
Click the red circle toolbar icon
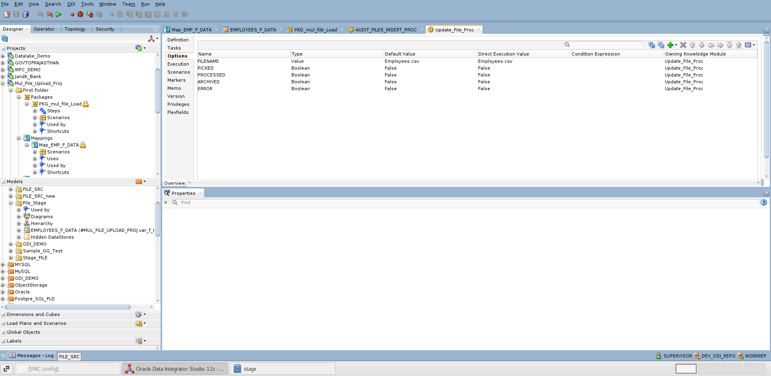click(x=72, y=15)
